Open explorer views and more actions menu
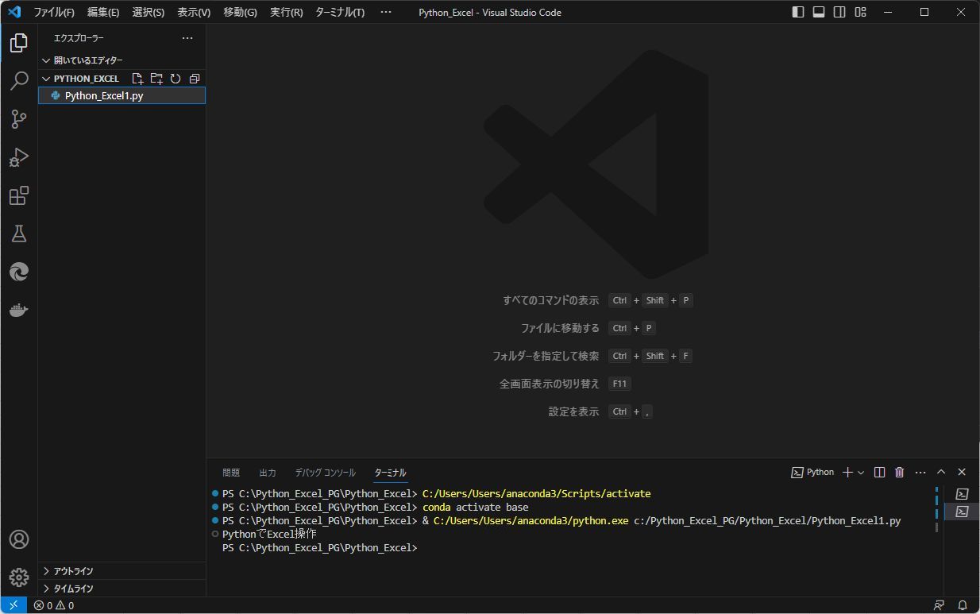Image resolution: width=980 pixels, height=614 pixels. (x=187, y=38)
